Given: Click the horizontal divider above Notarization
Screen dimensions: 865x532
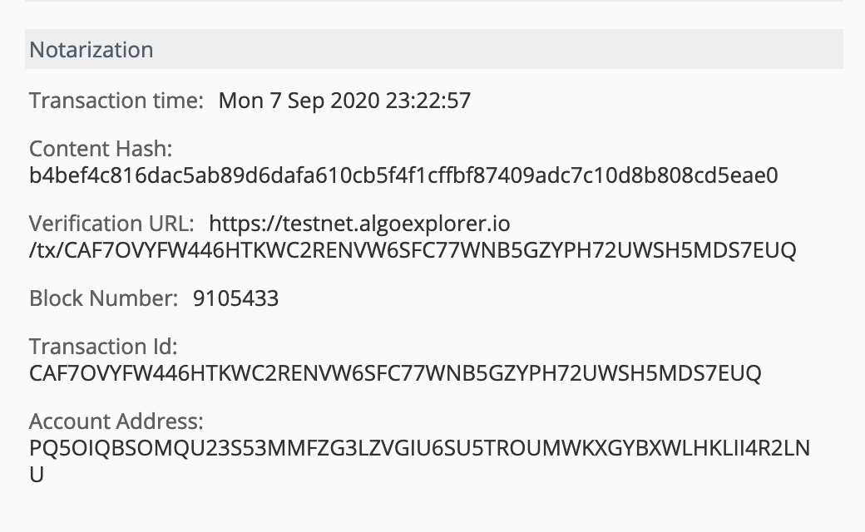Looking at the screenshot, I should pos(432,2).
